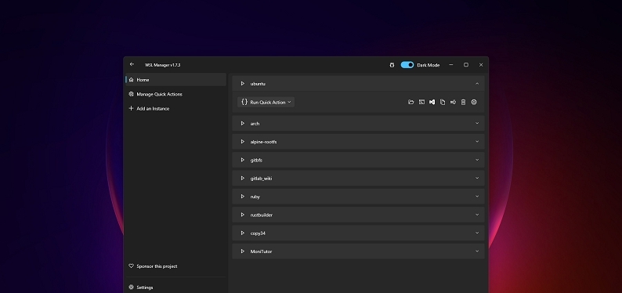Open the GitHub cat icon in title bar
This screenshot has height=293, width=622.
pos(392,65)
